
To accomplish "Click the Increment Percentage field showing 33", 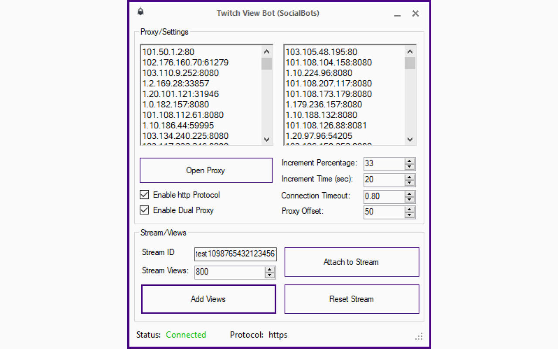I will (384, 164).
